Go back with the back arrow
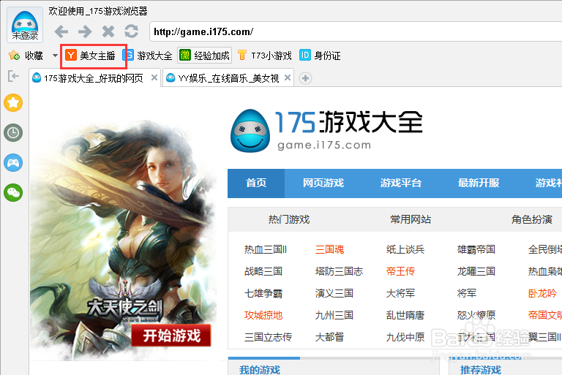The image size is (562, 375). [x=61, y=31]
